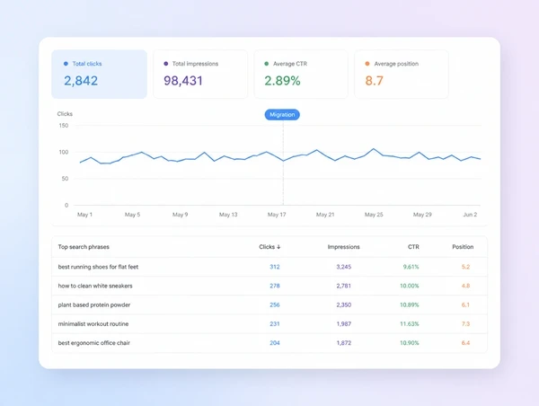Click the 6.1 position value
Image resolution: width=539 pixels, height=406 pixels.
click(x=465, y=304)
